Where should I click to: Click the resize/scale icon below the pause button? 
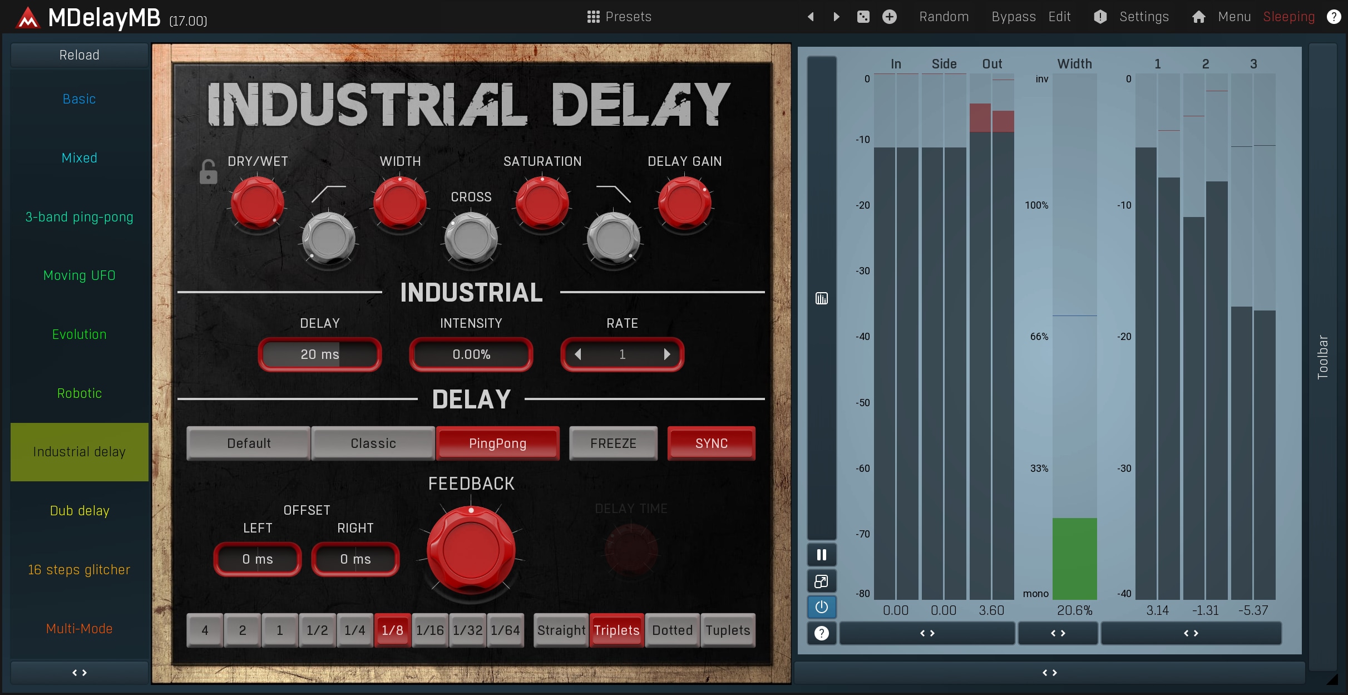(x=821, y=581)
